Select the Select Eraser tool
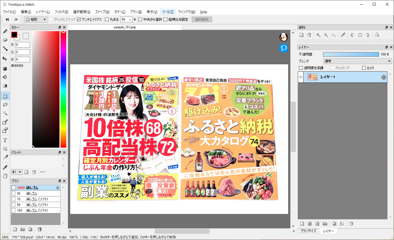 [5, 130]
